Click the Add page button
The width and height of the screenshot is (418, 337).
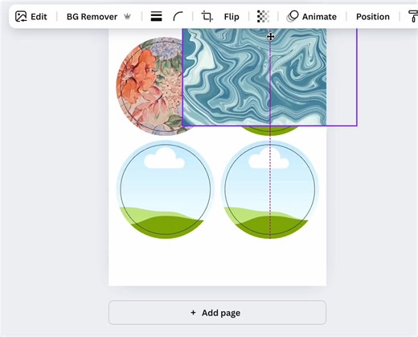coord(217,313)
